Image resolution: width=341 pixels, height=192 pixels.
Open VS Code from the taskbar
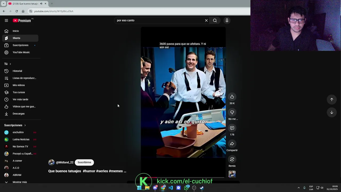point(171,188)
